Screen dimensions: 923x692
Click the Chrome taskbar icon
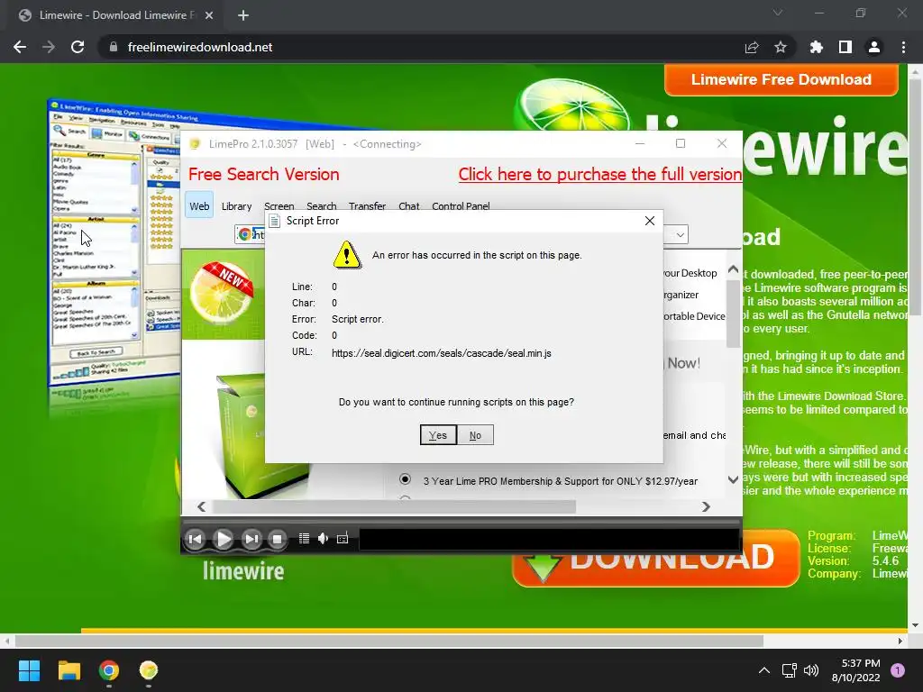[x=109, y=670]
